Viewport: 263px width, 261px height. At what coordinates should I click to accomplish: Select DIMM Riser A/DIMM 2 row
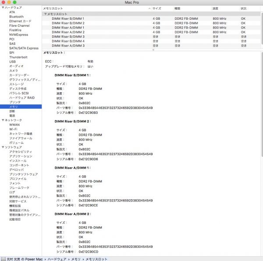tap(151, 32)
